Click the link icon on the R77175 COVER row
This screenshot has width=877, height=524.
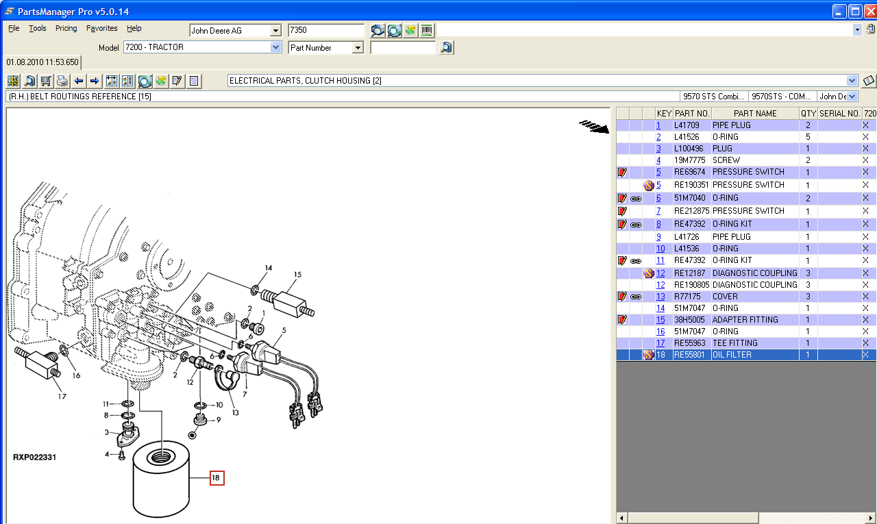pos(635,297)
